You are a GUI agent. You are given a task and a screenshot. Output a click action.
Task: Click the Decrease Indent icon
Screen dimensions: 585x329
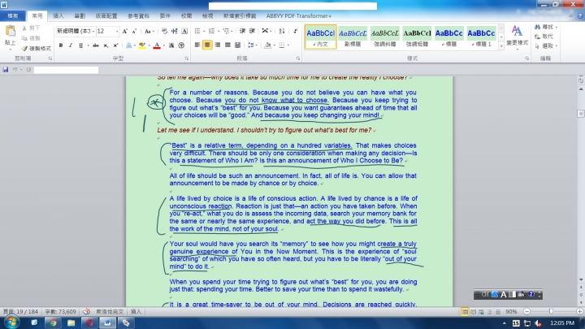[x=242, y=32]
